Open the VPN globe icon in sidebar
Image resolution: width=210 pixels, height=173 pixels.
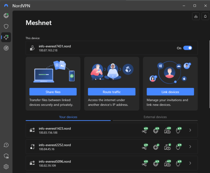(6, 16)
